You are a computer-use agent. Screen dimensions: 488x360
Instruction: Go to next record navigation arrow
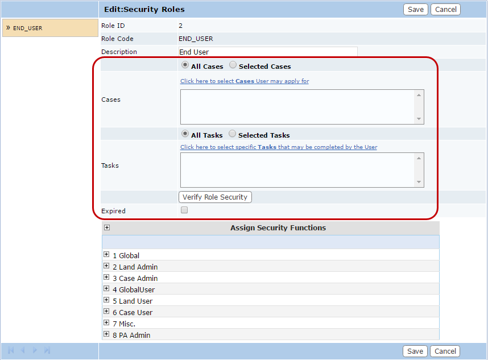(x=35, y=350)
